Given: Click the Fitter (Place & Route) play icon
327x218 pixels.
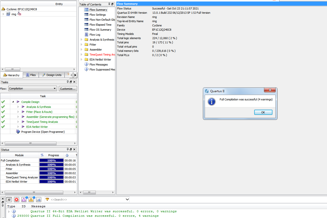Looking at the screenshot, I should click(x=23, y=112).
